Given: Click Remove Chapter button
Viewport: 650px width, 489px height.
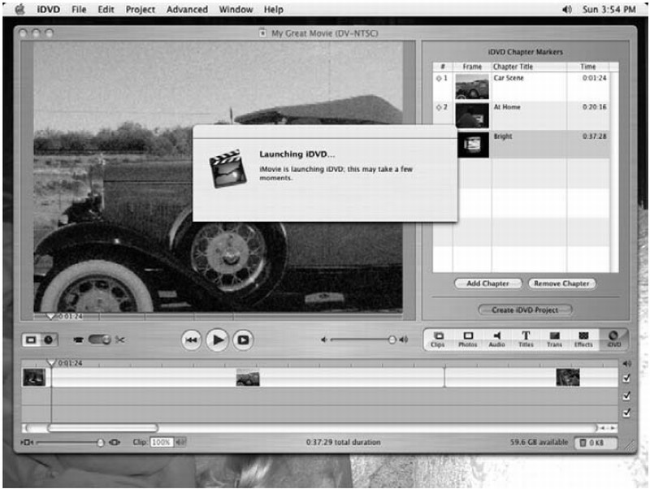Looking at the screenshot, I should coord(561,283).
